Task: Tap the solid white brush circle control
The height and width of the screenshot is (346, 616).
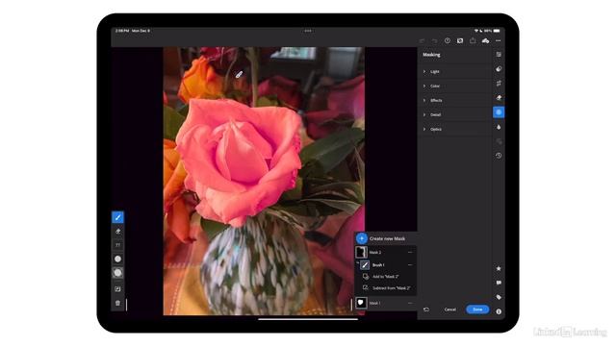Action: 117,259
